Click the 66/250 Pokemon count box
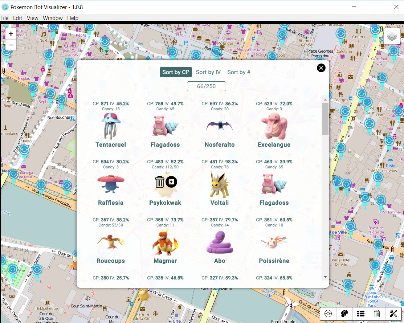 tap(207, 86)
